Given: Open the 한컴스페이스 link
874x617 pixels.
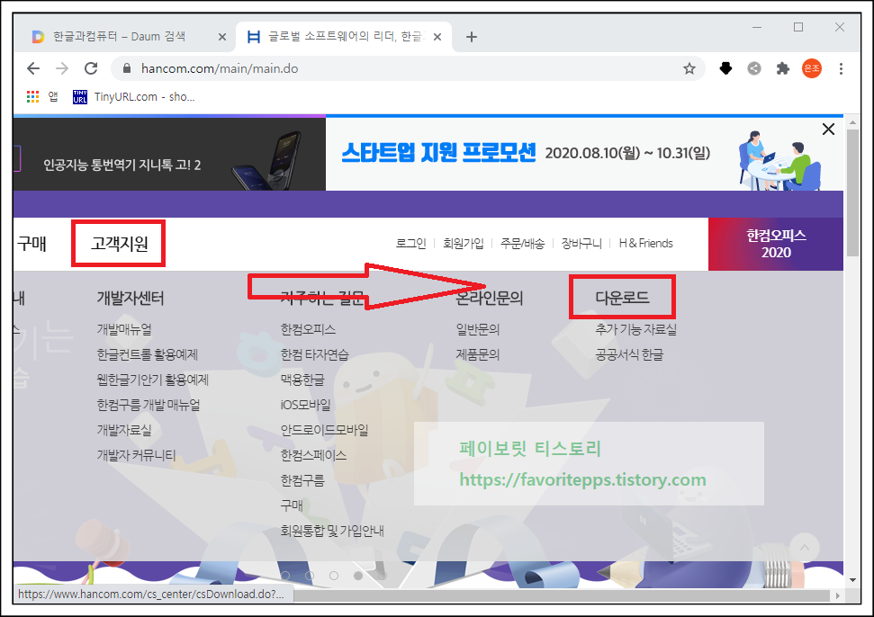Looking at the screenshot, I should (314, 455).
